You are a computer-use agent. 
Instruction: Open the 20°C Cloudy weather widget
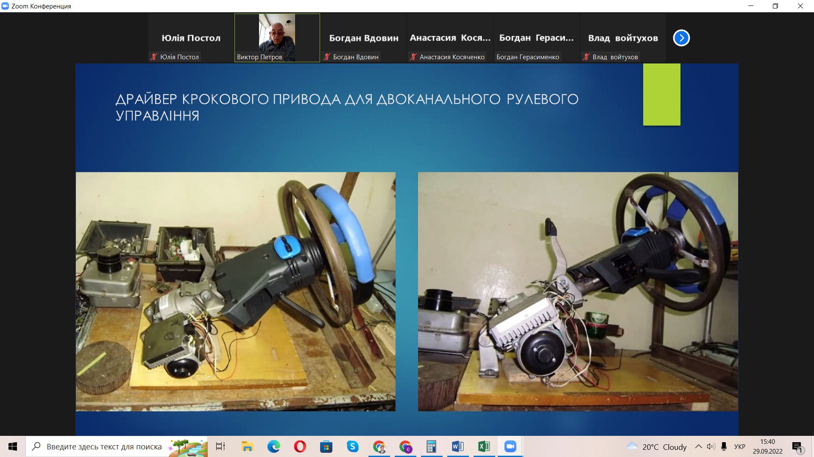[x=656, y=446]
